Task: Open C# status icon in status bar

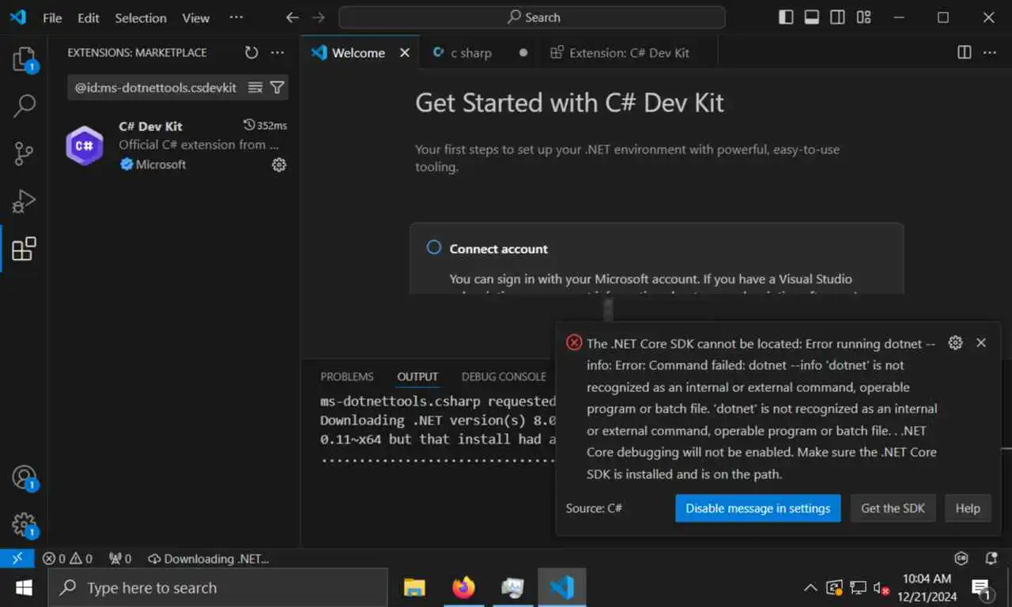Action: tap(961, 558)
